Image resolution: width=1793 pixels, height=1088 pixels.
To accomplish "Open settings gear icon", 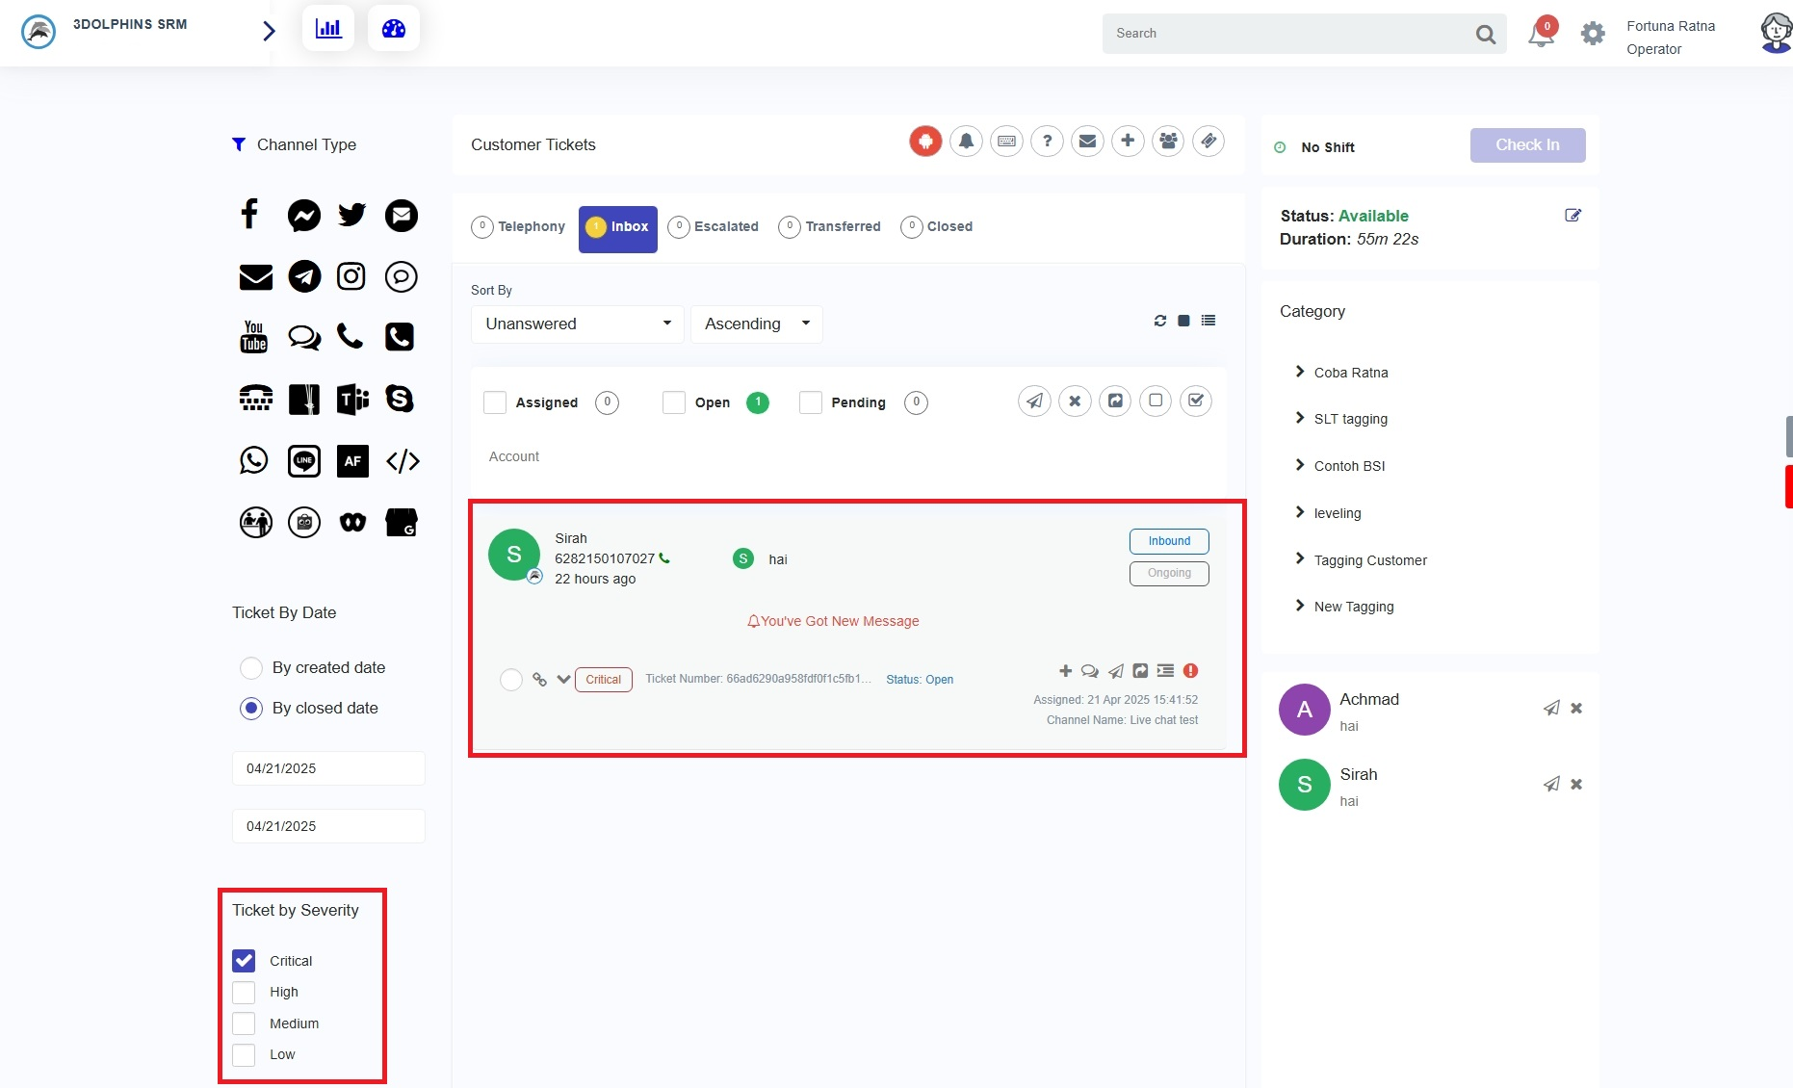I will pyautogui.click(x=1593, y=34).
